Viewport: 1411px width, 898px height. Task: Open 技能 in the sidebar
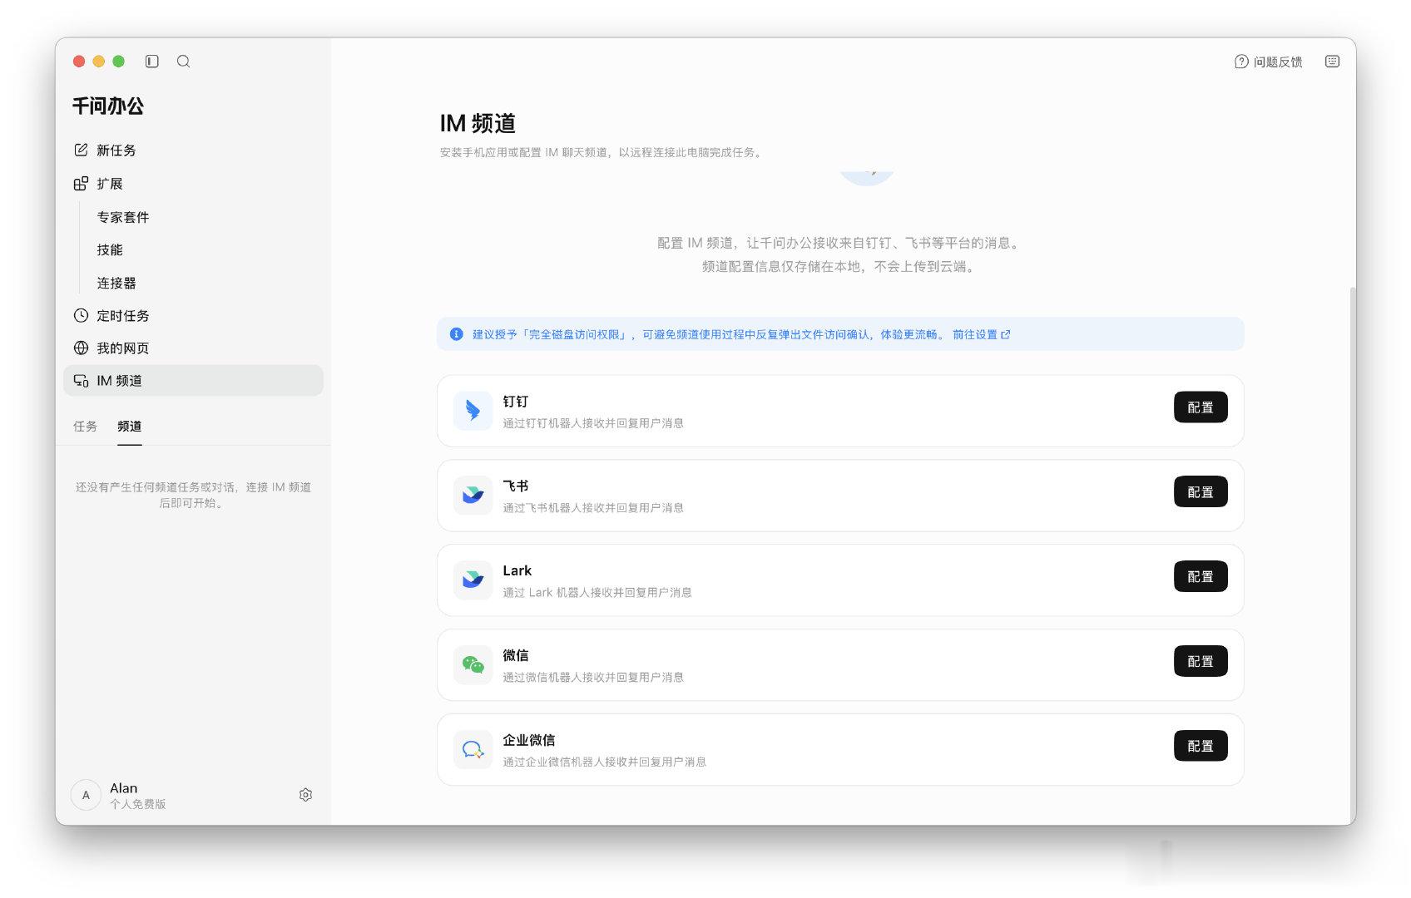click(110, 249)
